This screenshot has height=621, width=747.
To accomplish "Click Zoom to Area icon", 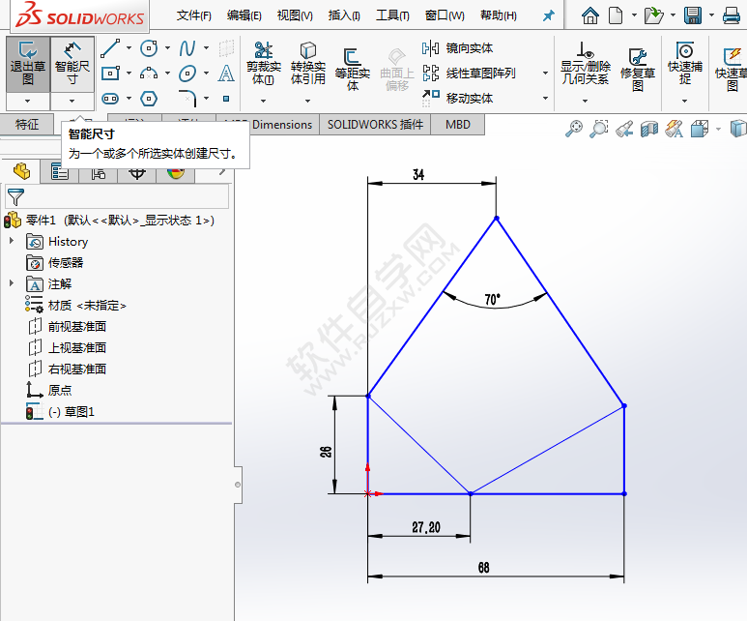I will [599, 129].
